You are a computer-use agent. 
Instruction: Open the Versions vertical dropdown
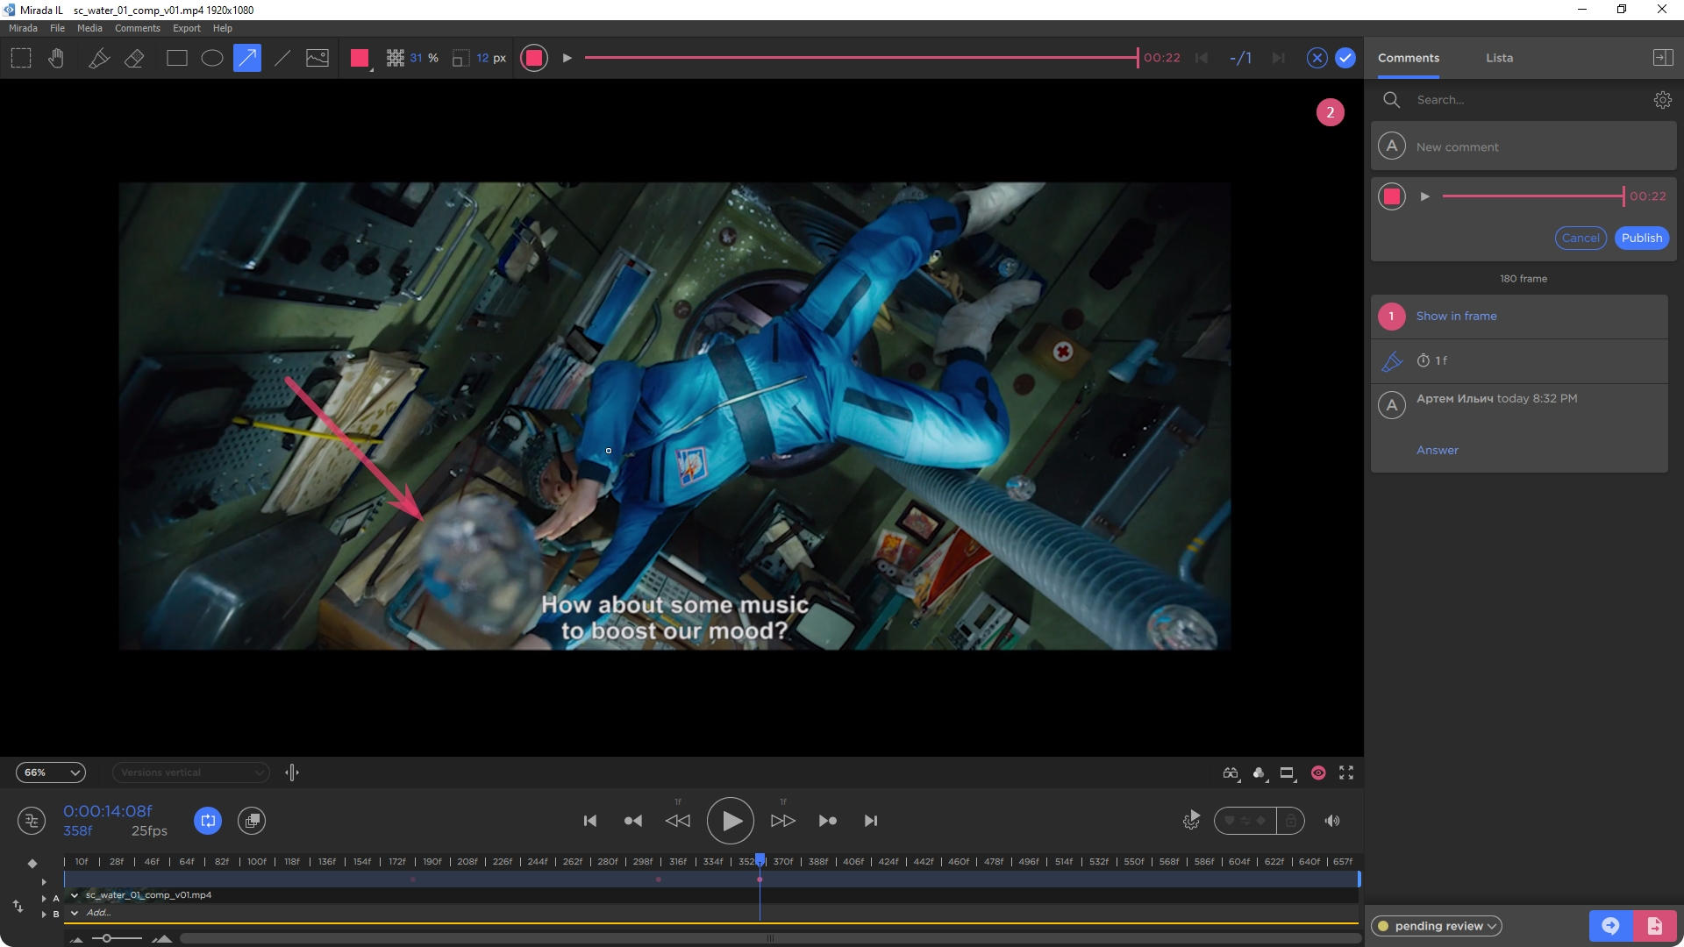pos(190,773)
